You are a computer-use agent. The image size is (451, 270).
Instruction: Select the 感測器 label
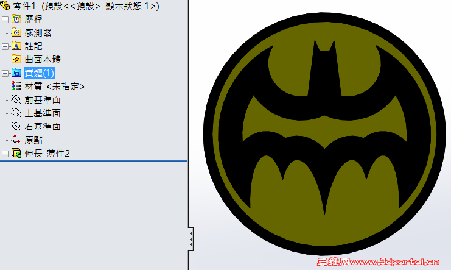click(x=38, y=32)
